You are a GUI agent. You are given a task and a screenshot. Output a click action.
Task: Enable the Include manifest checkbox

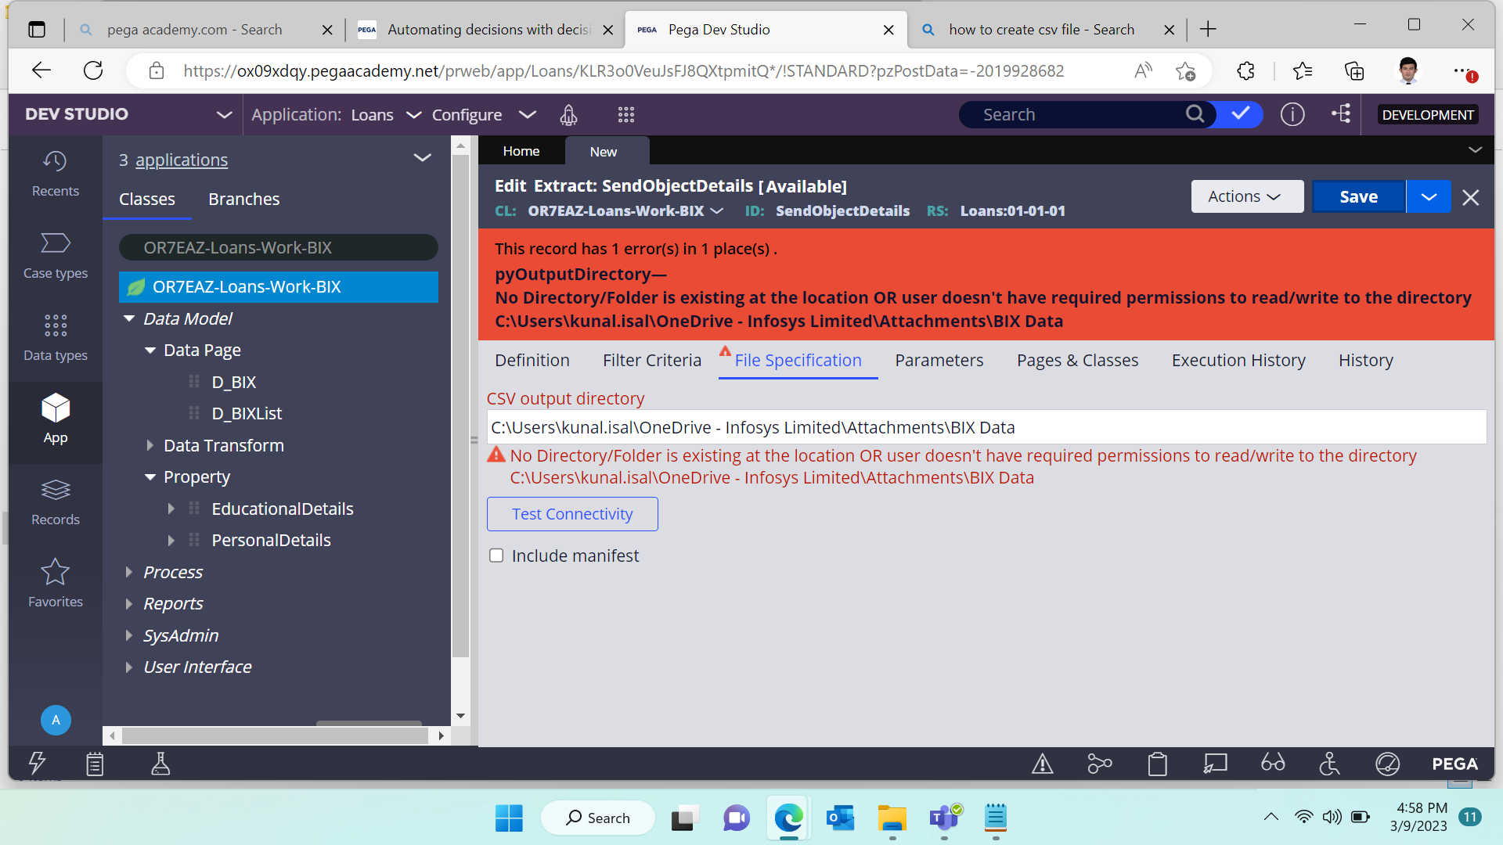coord(496,556)
